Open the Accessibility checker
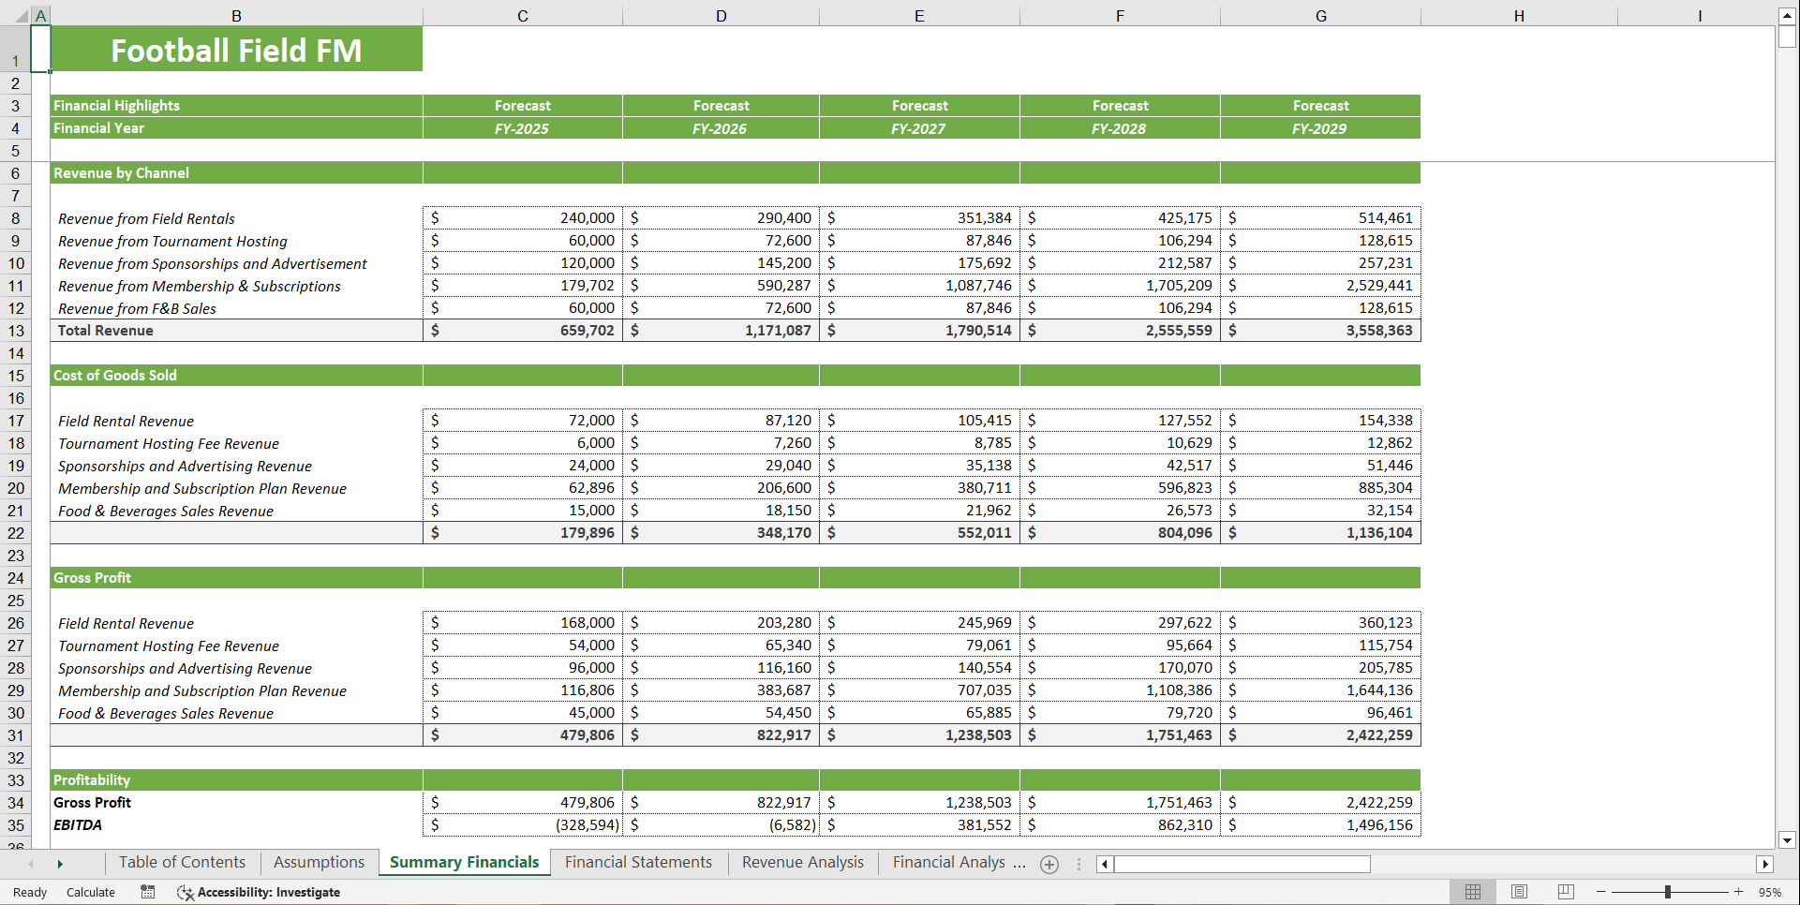The height and width of the screenshot is (905, 1800). click(260, 892)
